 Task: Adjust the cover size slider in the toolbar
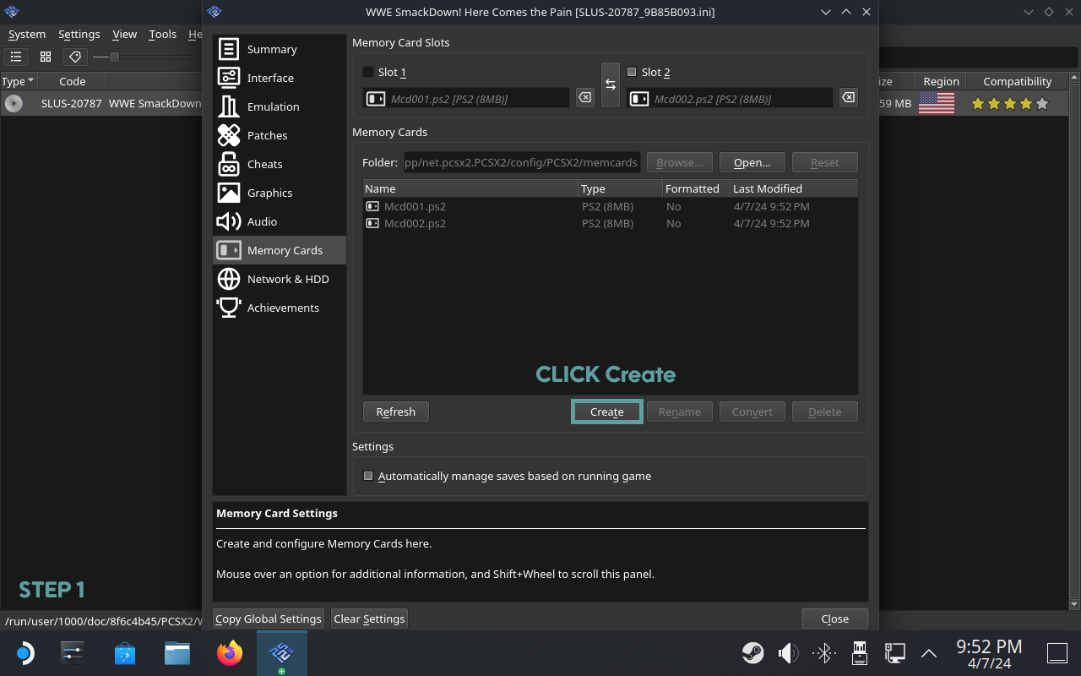[114, 57]
